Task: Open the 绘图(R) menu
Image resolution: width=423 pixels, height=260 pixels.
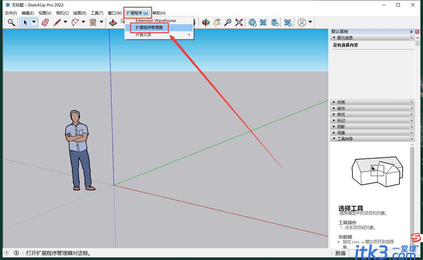Action: pyautogui.click(x=80, y=13)
